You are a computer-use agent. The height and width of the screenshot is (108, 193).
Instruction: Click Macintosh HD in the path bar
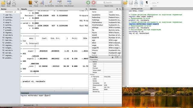click(x=28, y=105)
